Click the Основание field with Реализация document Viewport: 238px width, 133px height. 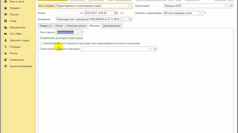click(x=88, y=19)
